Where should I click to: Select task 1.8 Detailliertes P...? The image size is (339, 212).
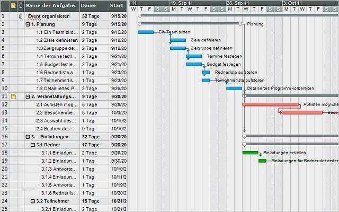pyautogui.click(x=57, y=89)
